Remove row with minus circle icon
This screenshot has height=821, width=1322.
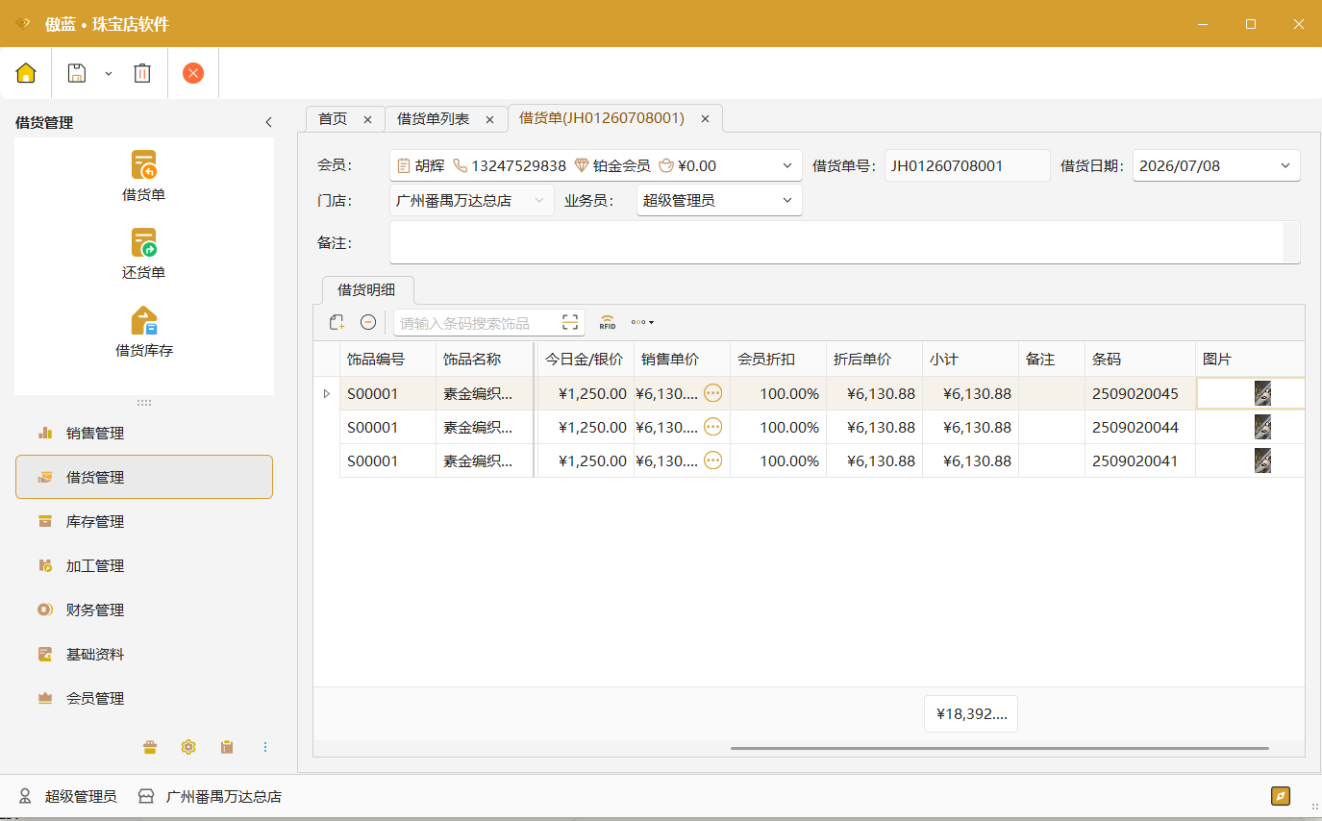pyautogui.click(x=368, y=323)
